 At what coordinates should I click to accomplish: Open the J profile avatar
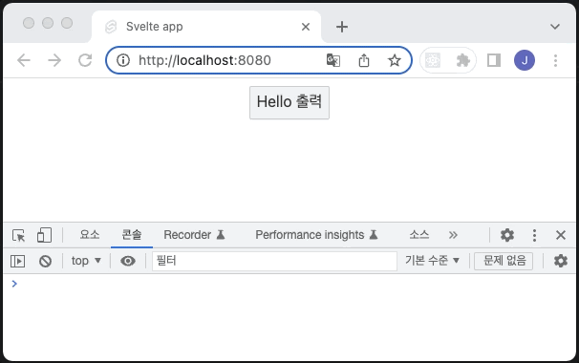(525, 60)
